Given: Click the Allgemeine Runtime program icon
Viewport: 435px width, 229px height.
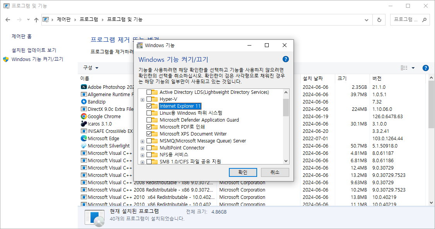Looking at the screenshot, I should [x=84, y=95].
